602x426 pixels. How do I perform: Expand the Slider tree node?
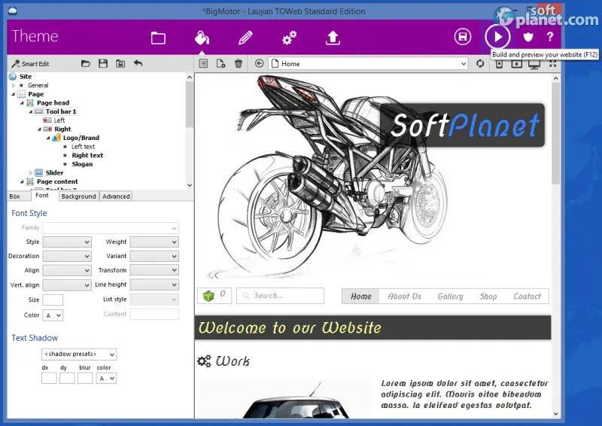[x=31, y=173]
